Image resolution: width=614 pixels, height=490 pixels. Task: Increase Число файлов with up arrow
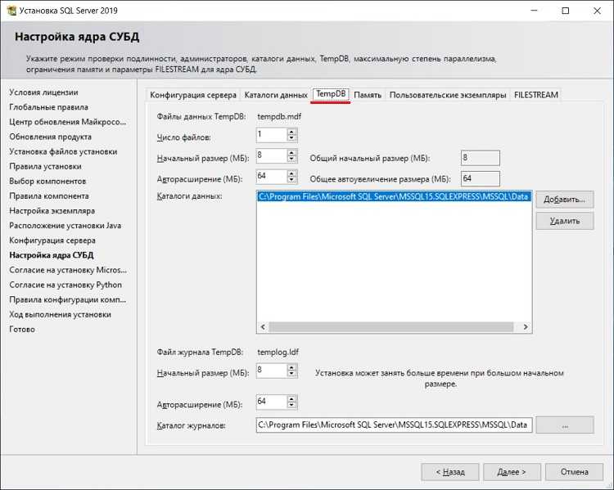291,132
